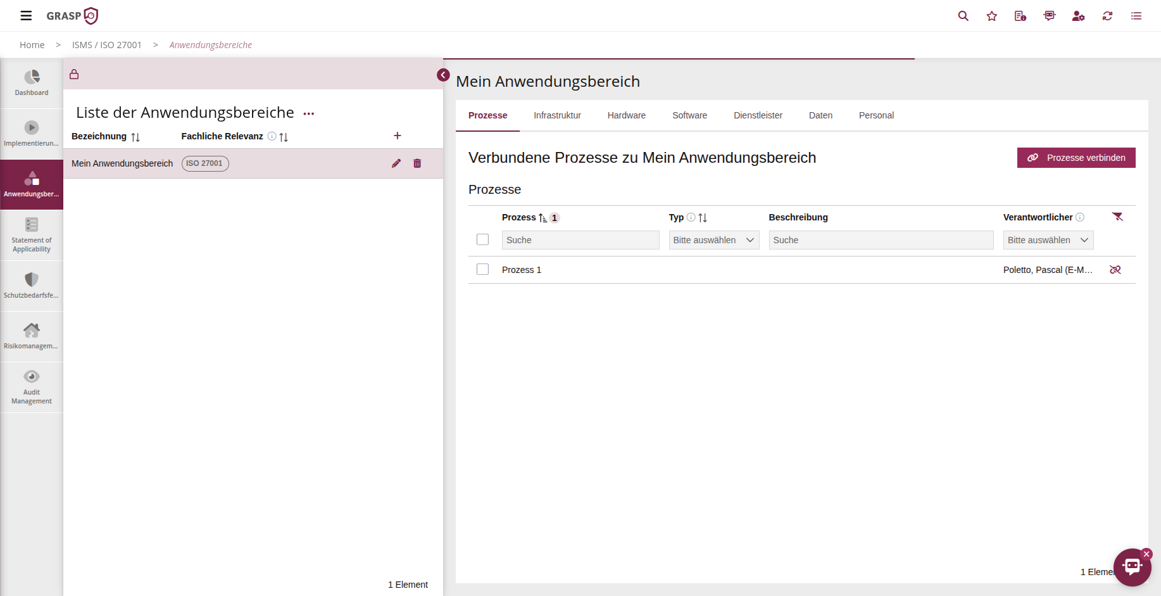Image resolution: width=1161 pixels, height=596 pixels.
Task: Click the Beschreibung search input field
Action: click(x=881, y=240)
